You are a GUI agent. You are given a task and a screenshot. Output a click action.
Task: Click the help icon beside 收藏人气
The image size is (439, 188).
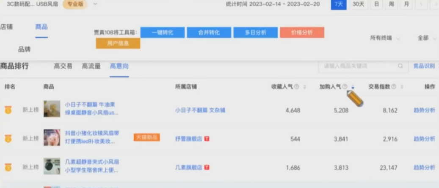tap(296, 87)
